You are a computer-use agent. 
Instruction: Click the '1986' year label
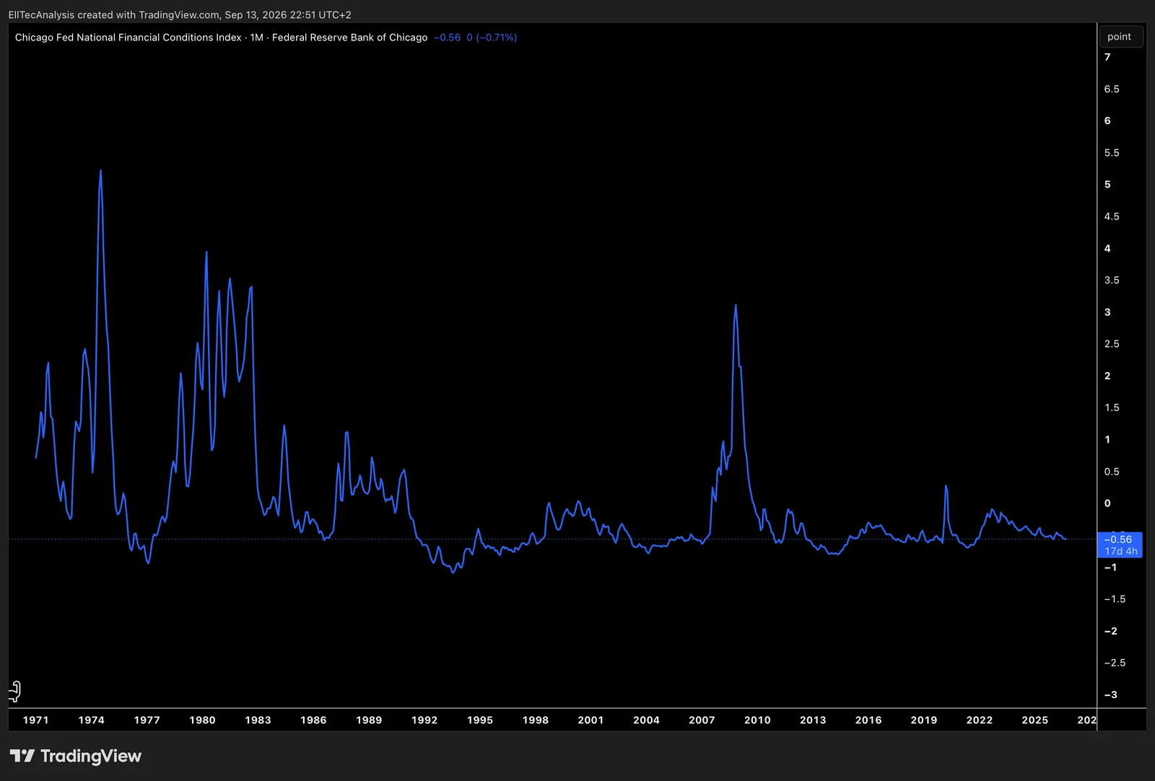click(x=313, y=720)
